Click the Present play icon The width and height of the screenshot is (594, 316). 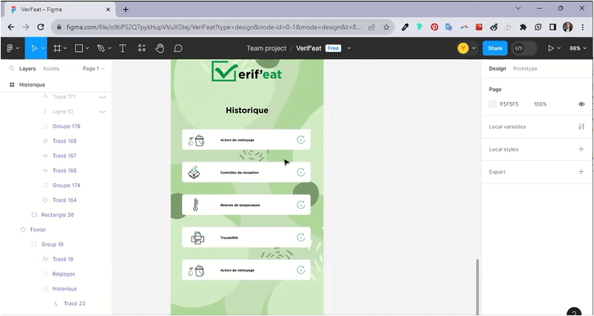tap(551, 48)
